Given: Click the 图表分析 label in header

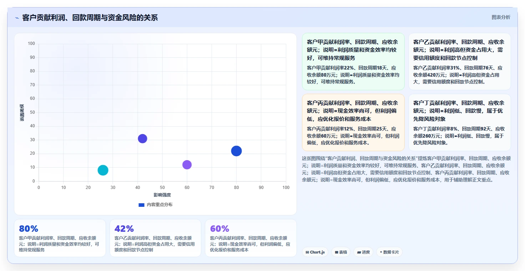Looking at the screenshot, I should pos(501,17).
